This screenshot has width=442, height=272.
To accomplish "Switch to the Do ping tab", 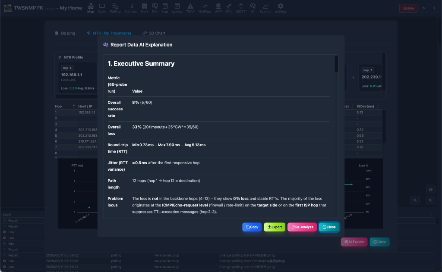I will [x=65, y=33].
